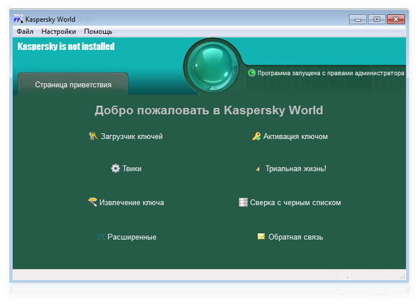Click the icon beside Извлечение ключа

coord(93,202)
